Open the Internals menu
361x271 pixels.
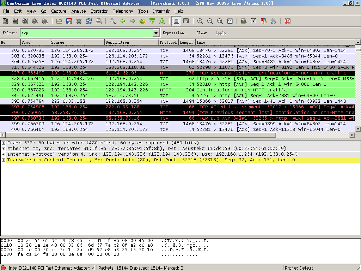coord(161,11)
